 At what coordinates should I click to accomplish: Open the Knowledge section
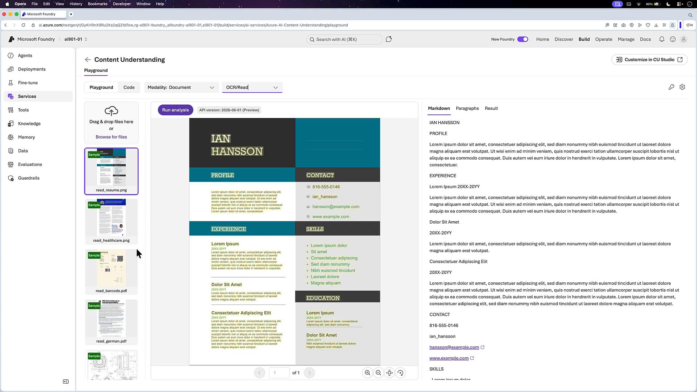[38, 123]
